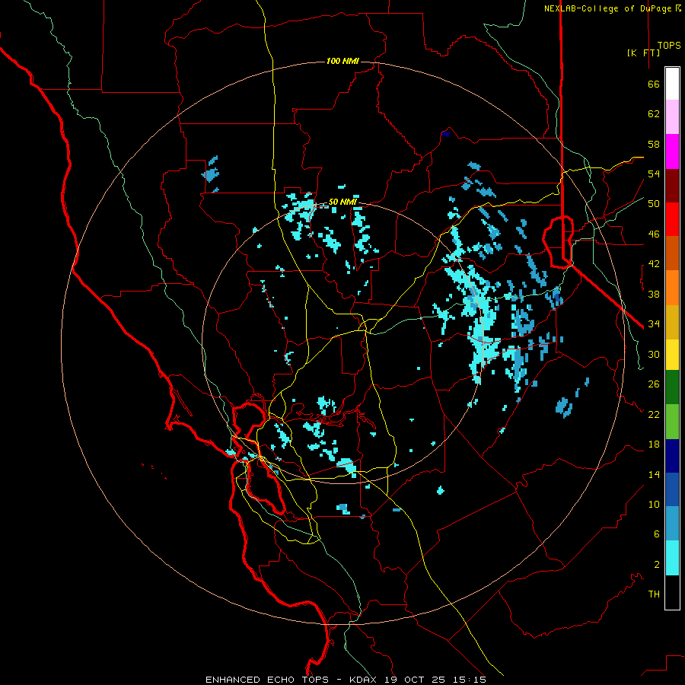Click the legend value 54
685x685 pixels.
click(654, 174)
